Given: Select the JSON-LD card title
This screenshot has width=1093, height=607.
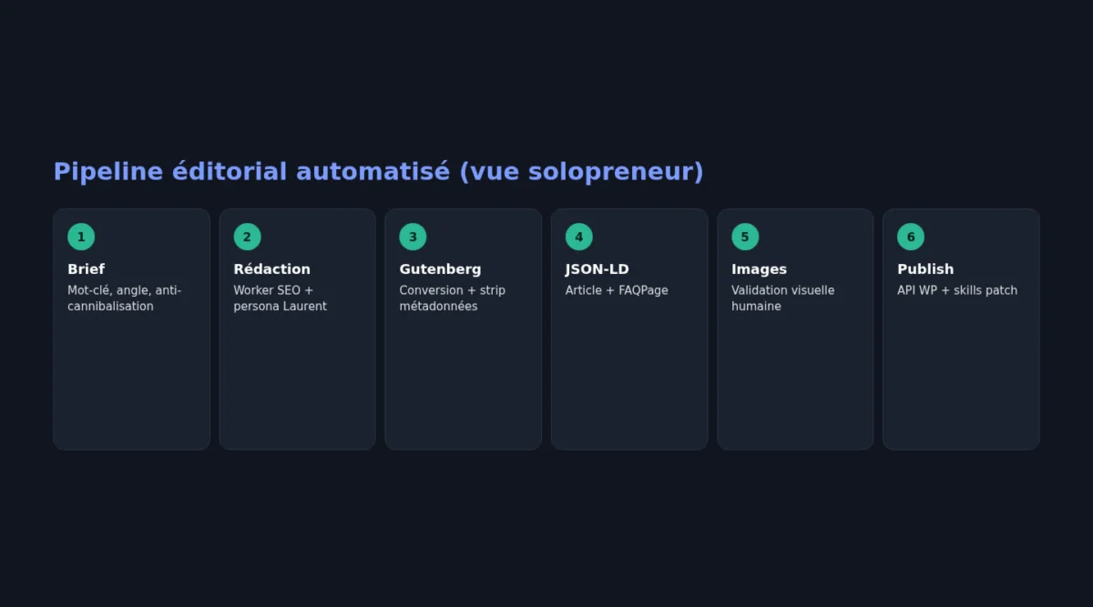Looking at the screenshot, I should [598, 269].
